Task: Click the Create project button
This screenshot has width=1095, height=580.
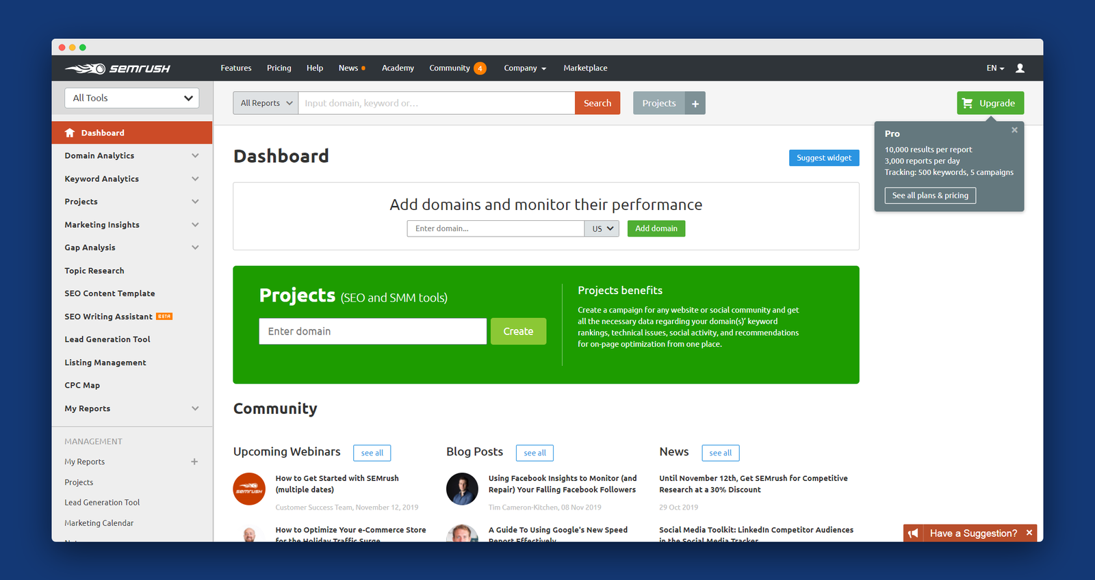Action: [518, 331]
